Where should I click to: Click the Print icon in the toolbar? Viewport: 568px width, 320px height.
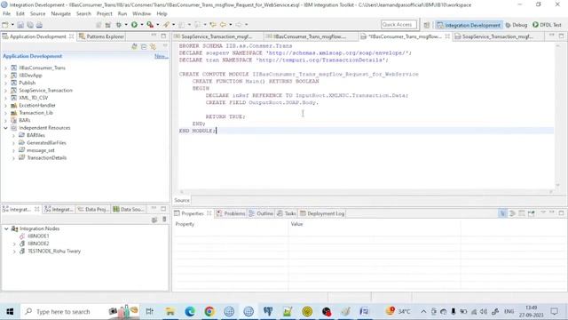(x=39, y=25)
